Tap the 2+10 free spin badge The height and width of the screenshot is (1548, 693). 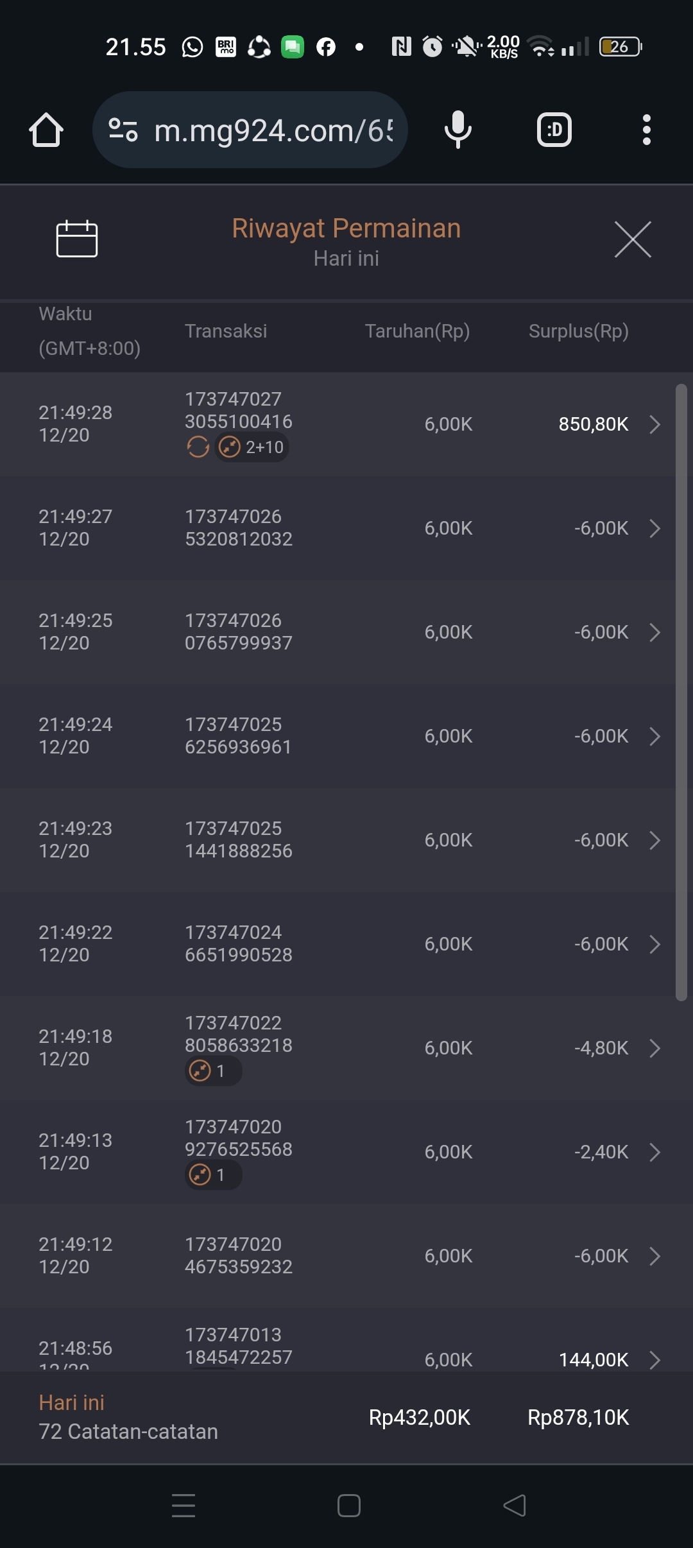point(252,447)
